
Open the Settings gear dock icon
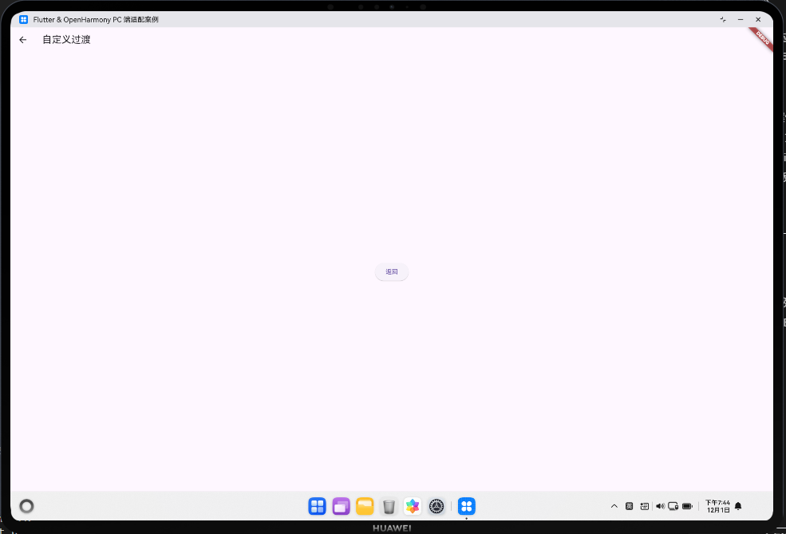(x=436, y=506)
